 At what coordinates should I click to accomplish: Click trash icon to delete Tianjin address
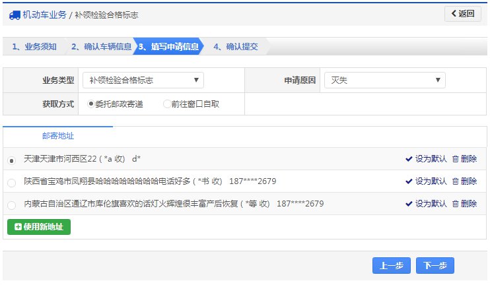[x=455, y=159]
